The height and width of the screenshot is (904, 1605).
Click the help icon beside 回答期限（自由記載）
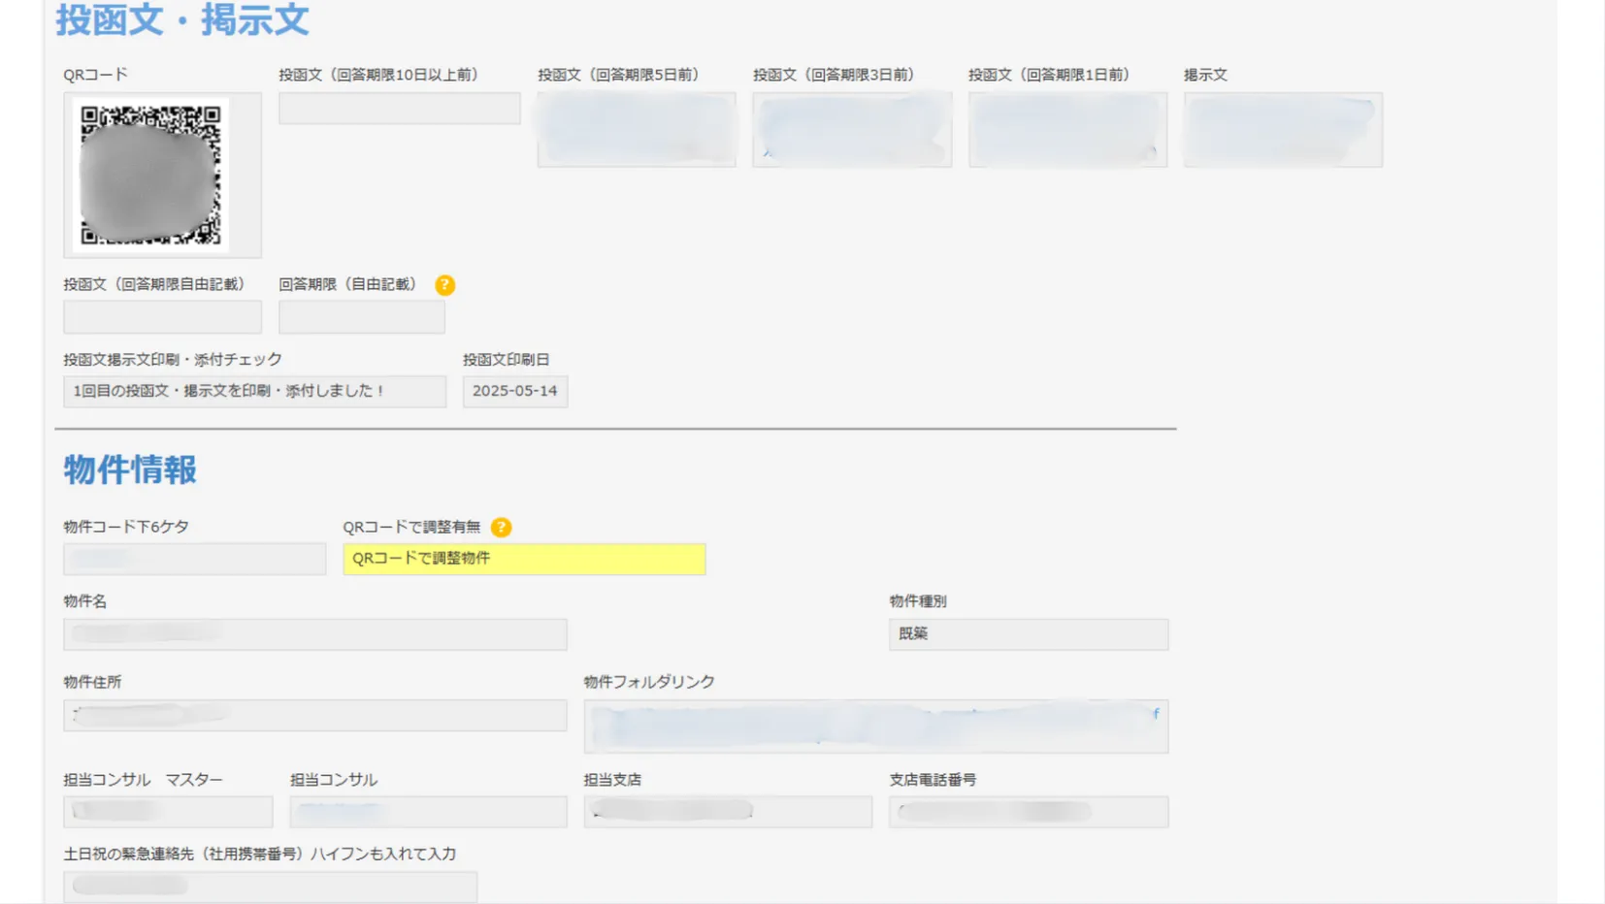[444, 285]
